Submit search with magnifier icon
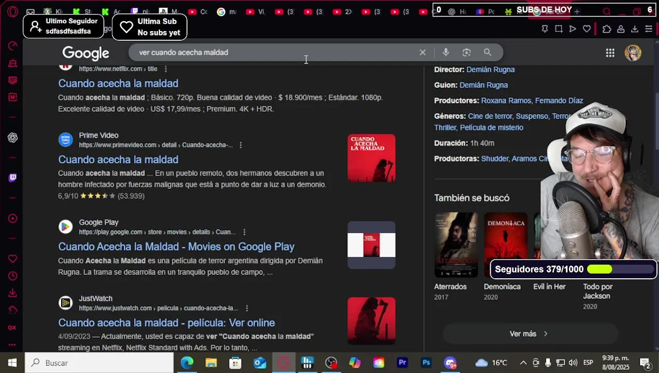The image size is (659, 373). tap(488, 52)
